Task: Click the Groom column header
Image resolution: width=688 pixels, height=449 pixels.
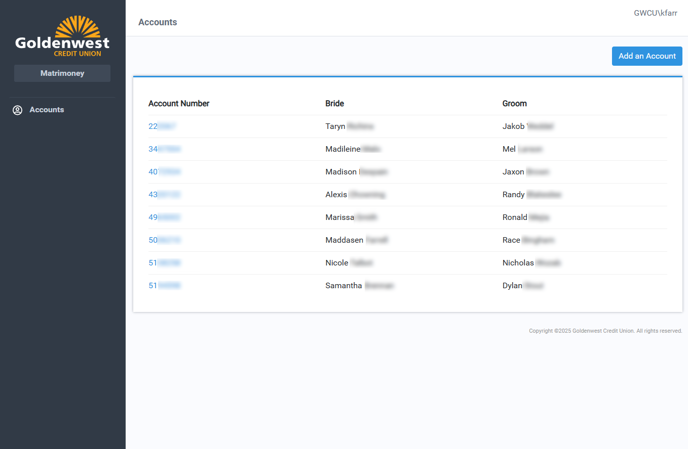Action: pyautogui.click(x=514, y=103)
